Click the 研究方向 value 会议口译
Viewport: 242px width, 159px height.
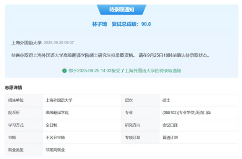point(170,125)
